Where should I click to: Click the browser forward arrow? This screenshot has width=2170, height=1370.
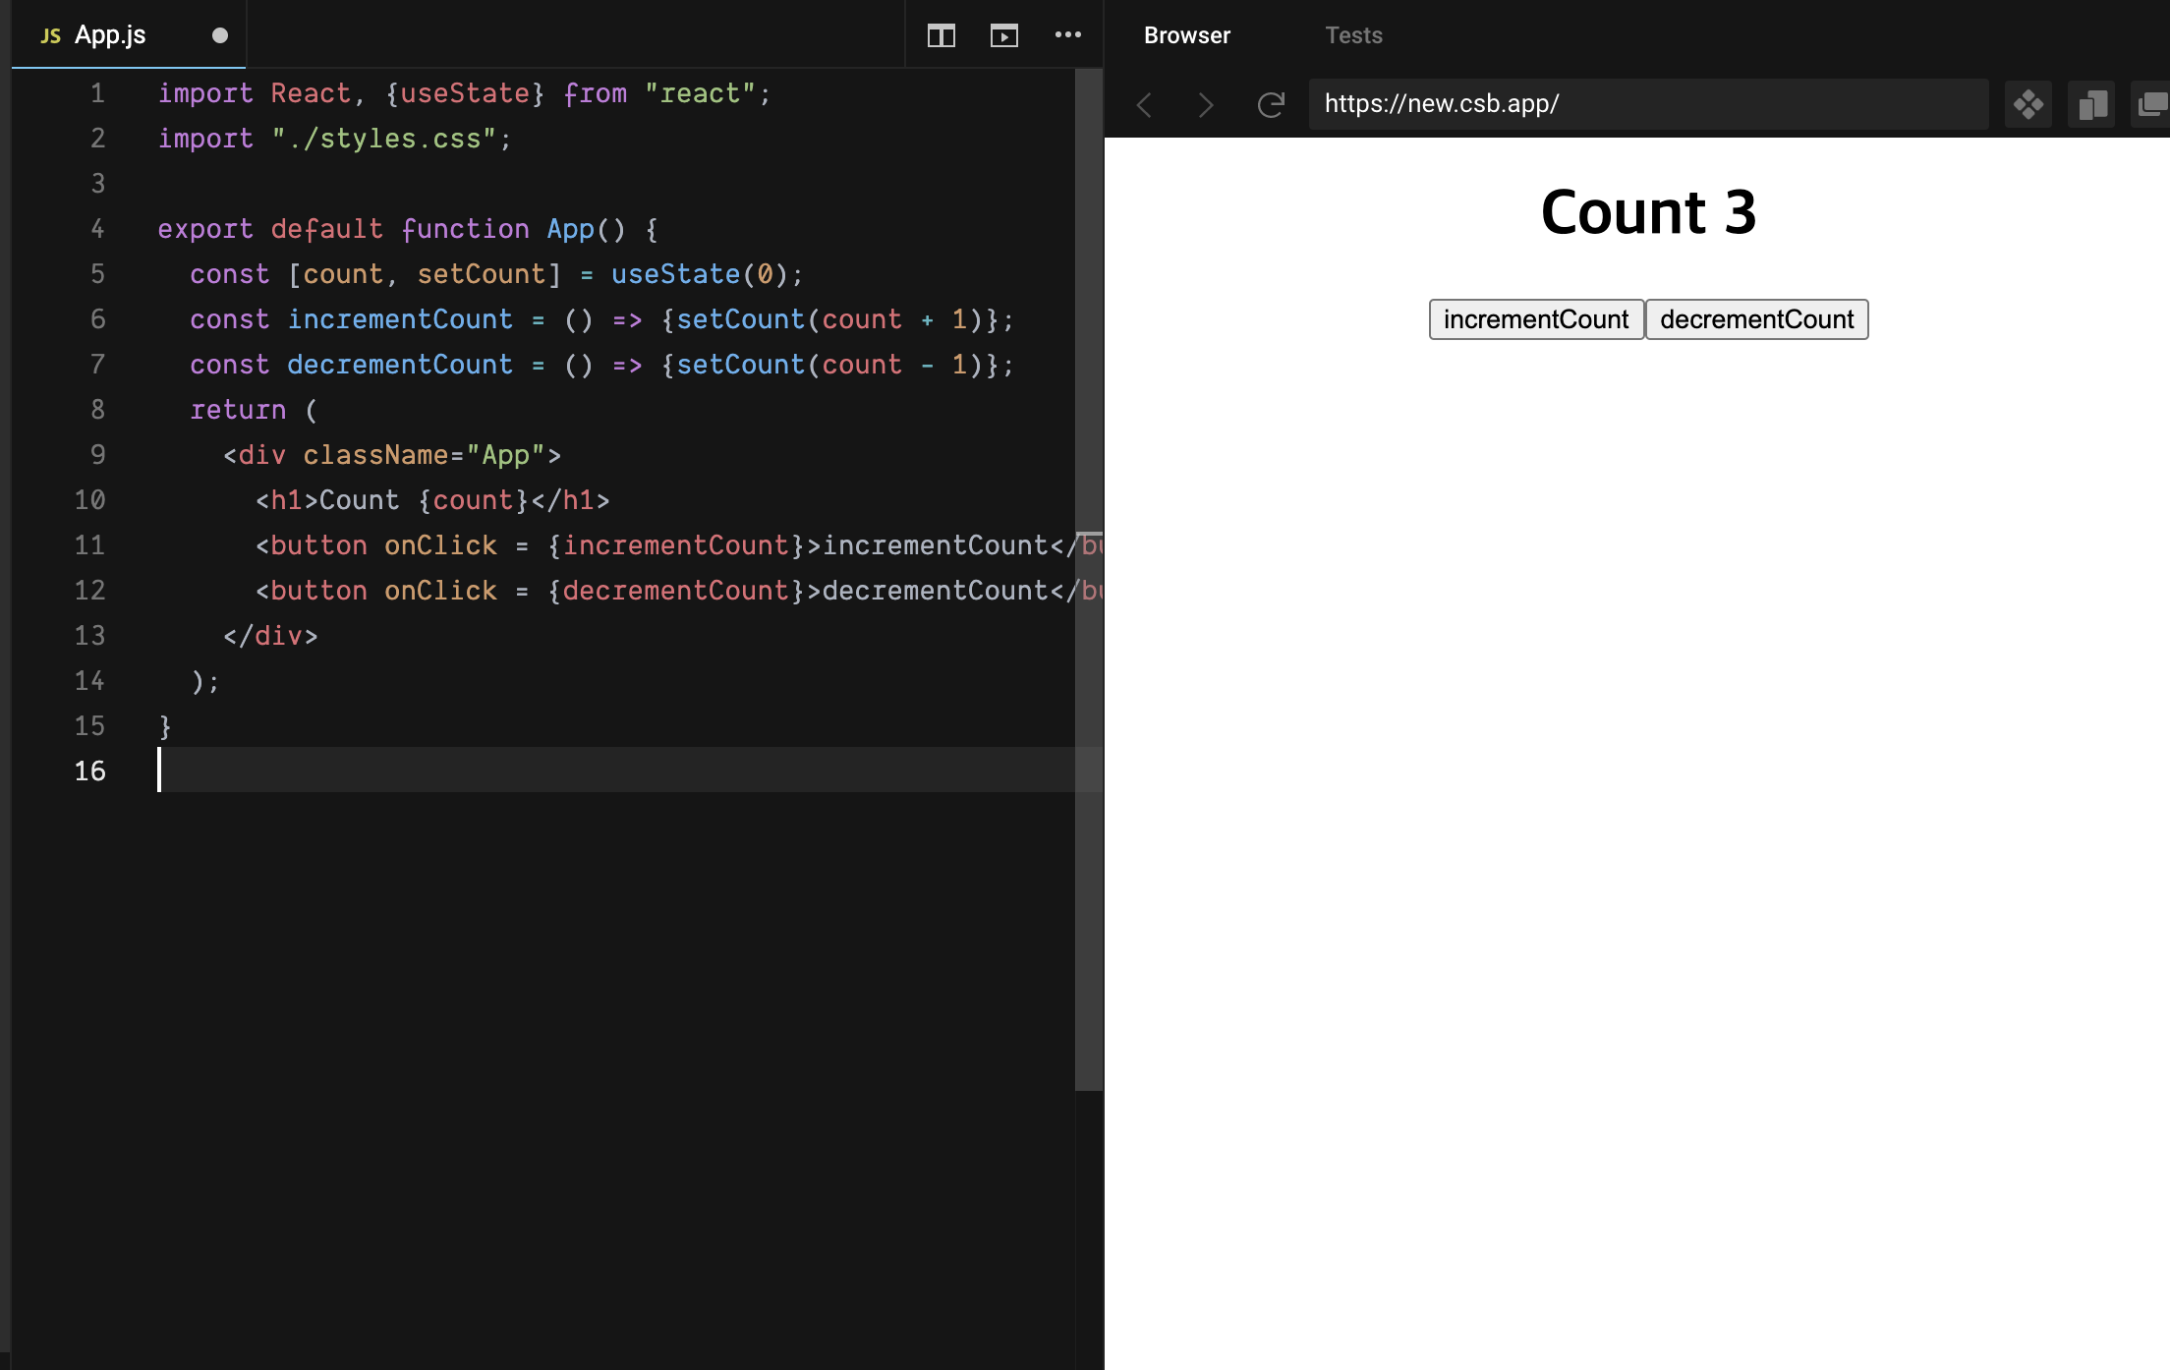(1206, 104)
